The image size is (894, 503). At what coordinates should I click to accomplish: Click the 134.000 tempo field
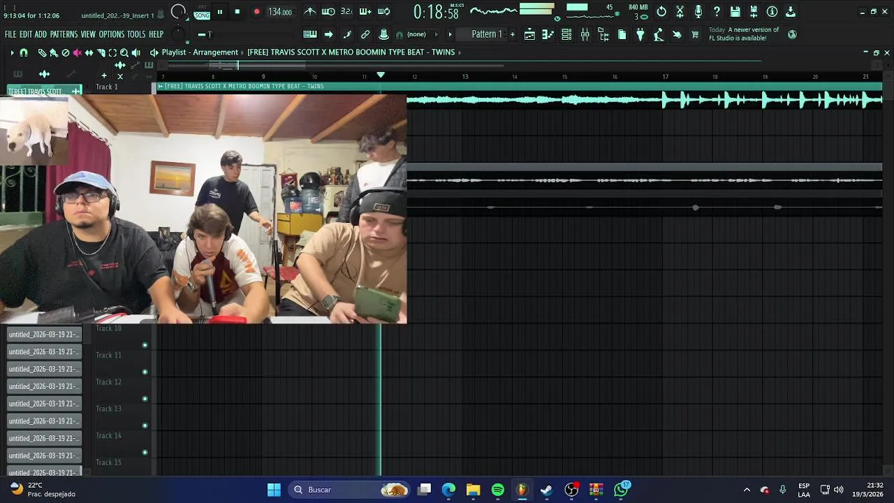(280, 12)
